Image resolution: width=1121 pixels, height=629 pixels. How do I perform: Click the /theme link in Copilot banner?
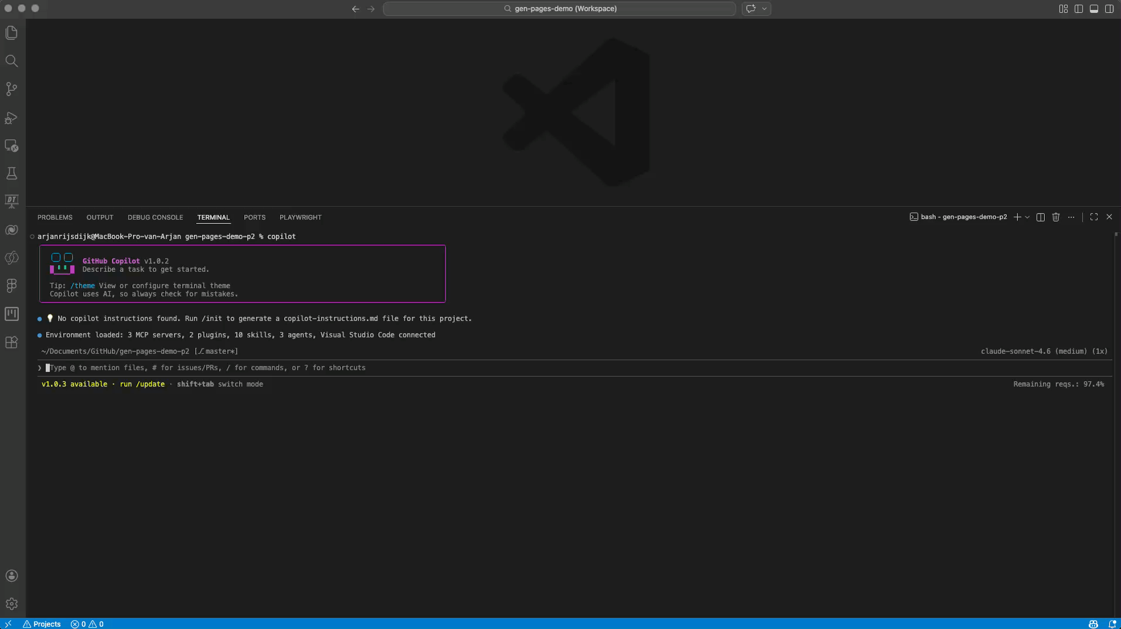[84, 286]
